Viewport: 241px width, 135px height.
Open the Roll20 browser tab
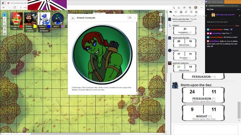[x=17, y=3]
